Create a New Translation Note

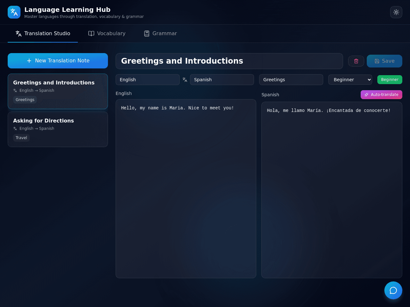tap(58, 61)
